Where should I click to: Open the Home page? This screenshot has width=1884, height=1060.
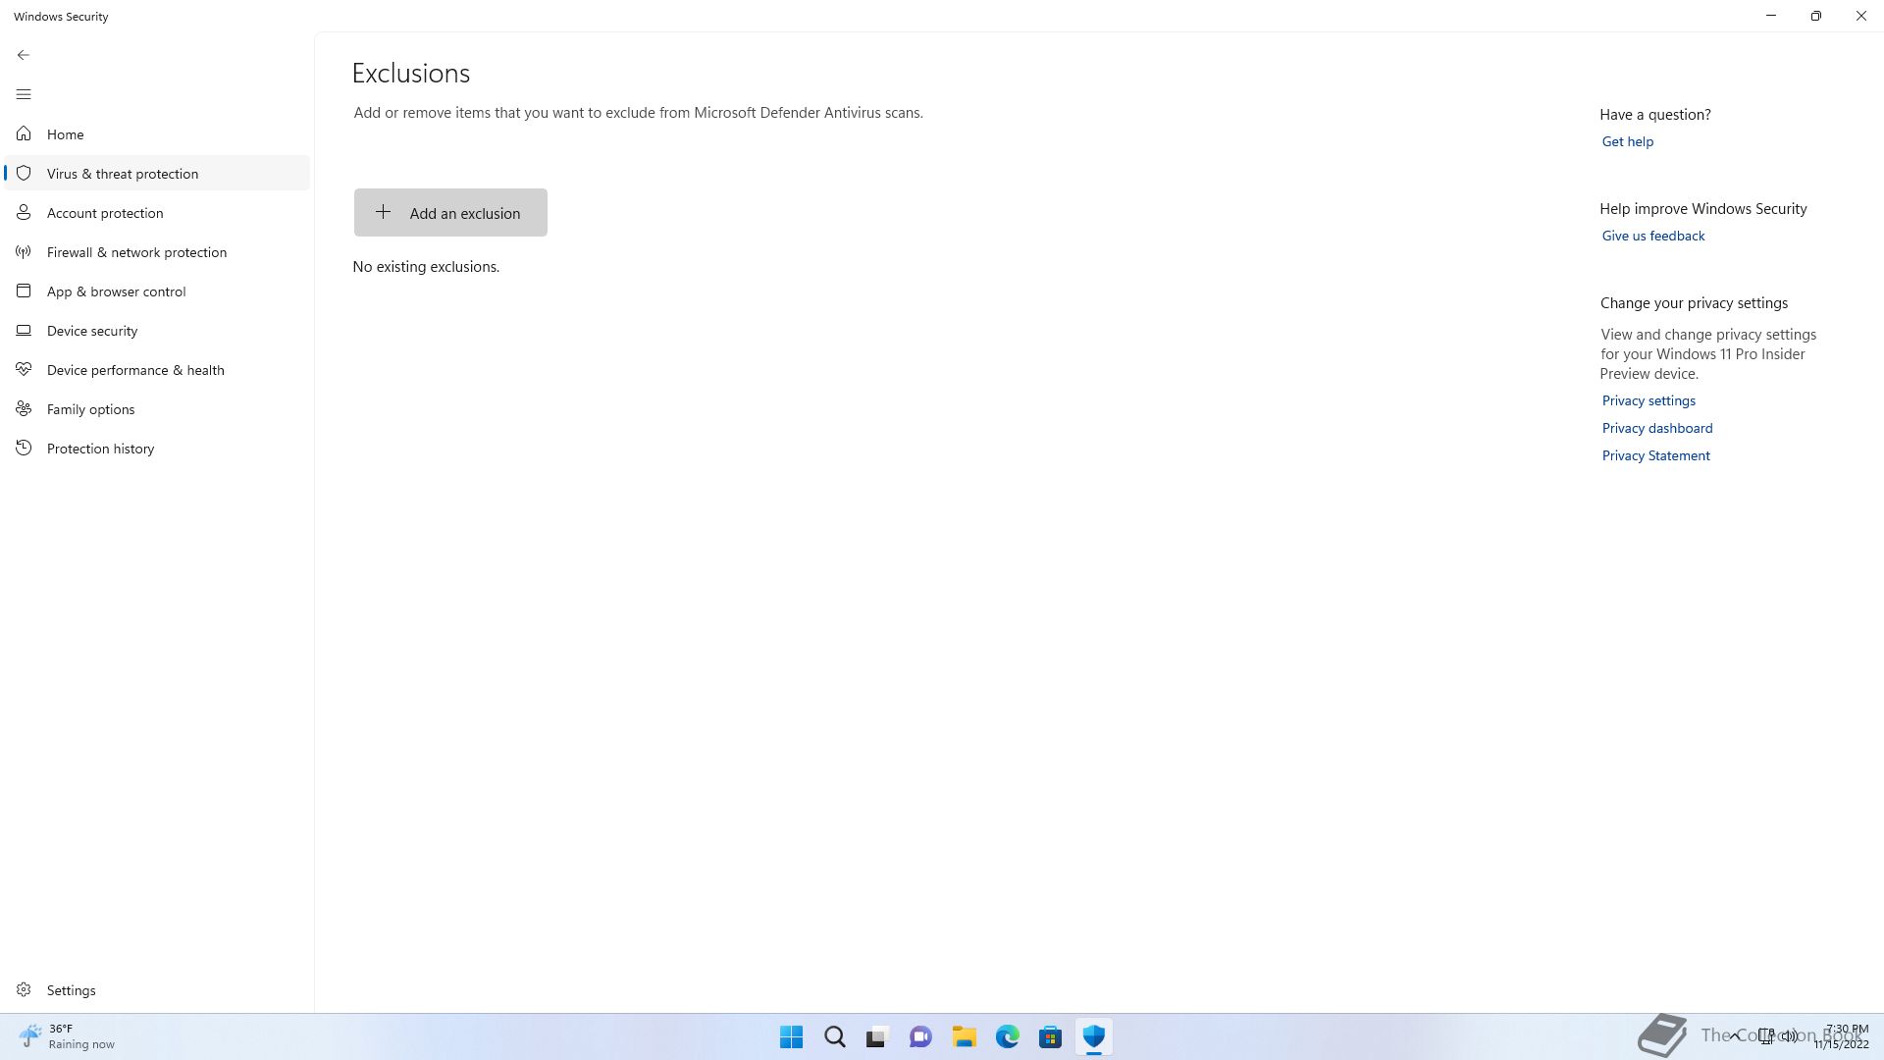click(x=65, y=134)
